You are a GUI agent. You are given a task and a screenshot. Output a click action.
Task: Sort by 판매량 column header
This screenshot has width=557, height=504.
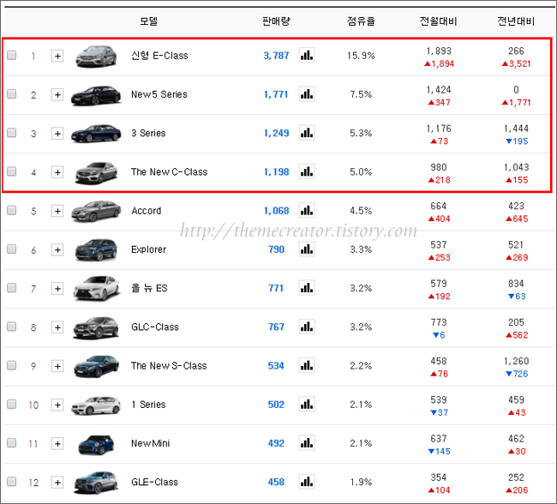coord(276,21)
